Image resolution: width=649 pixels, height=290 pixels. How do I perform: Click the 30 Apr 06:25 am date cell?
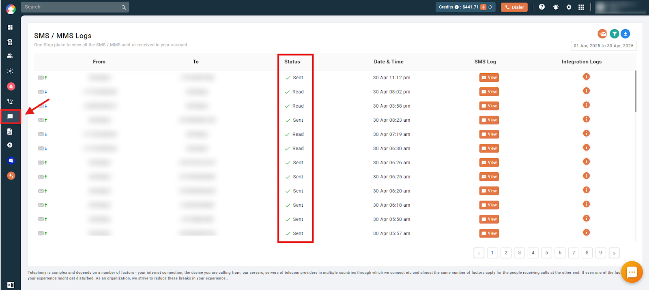click(391, 177)
